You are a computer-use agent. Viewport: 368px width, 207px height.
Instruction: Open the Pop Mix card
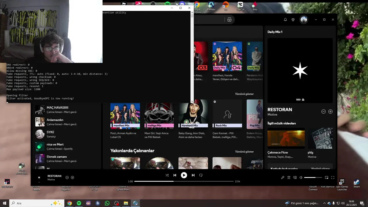click(x=255, y=119)
